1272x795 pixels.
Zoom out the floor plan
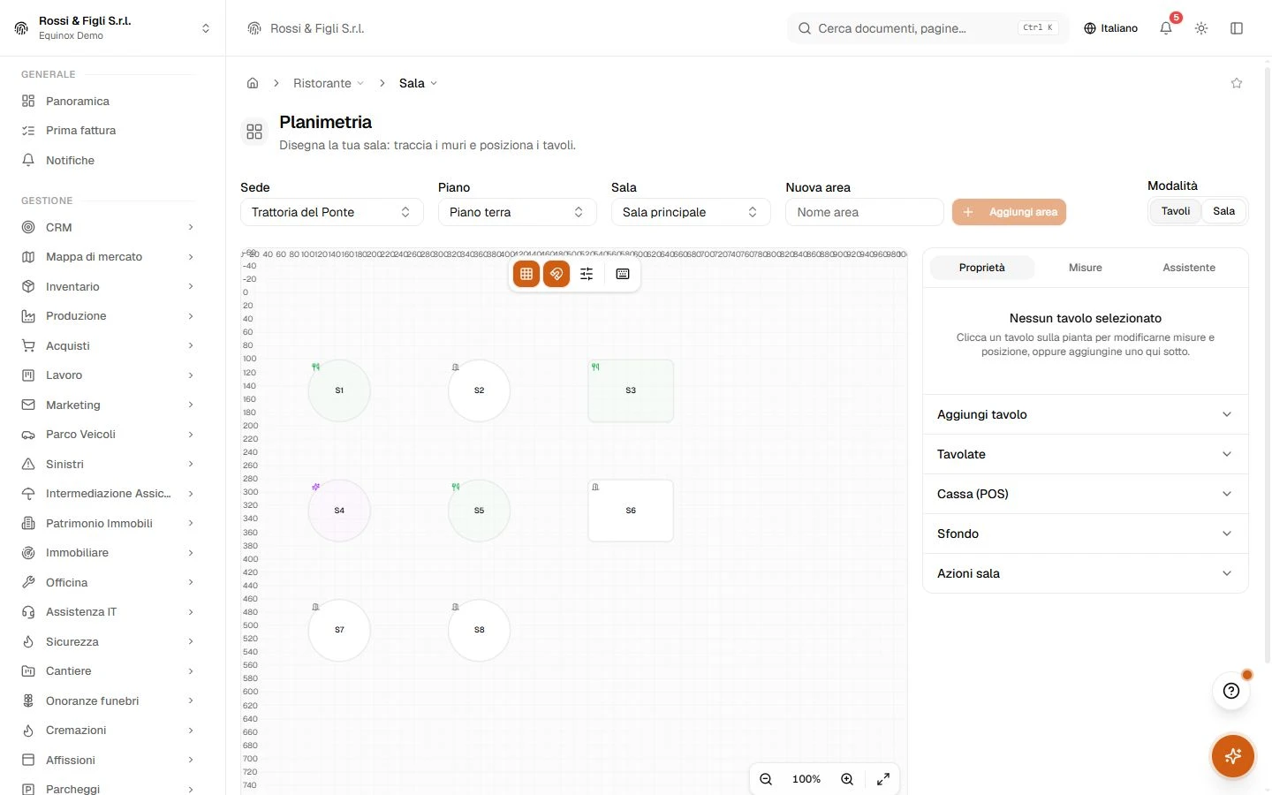(x=766, y=779)
